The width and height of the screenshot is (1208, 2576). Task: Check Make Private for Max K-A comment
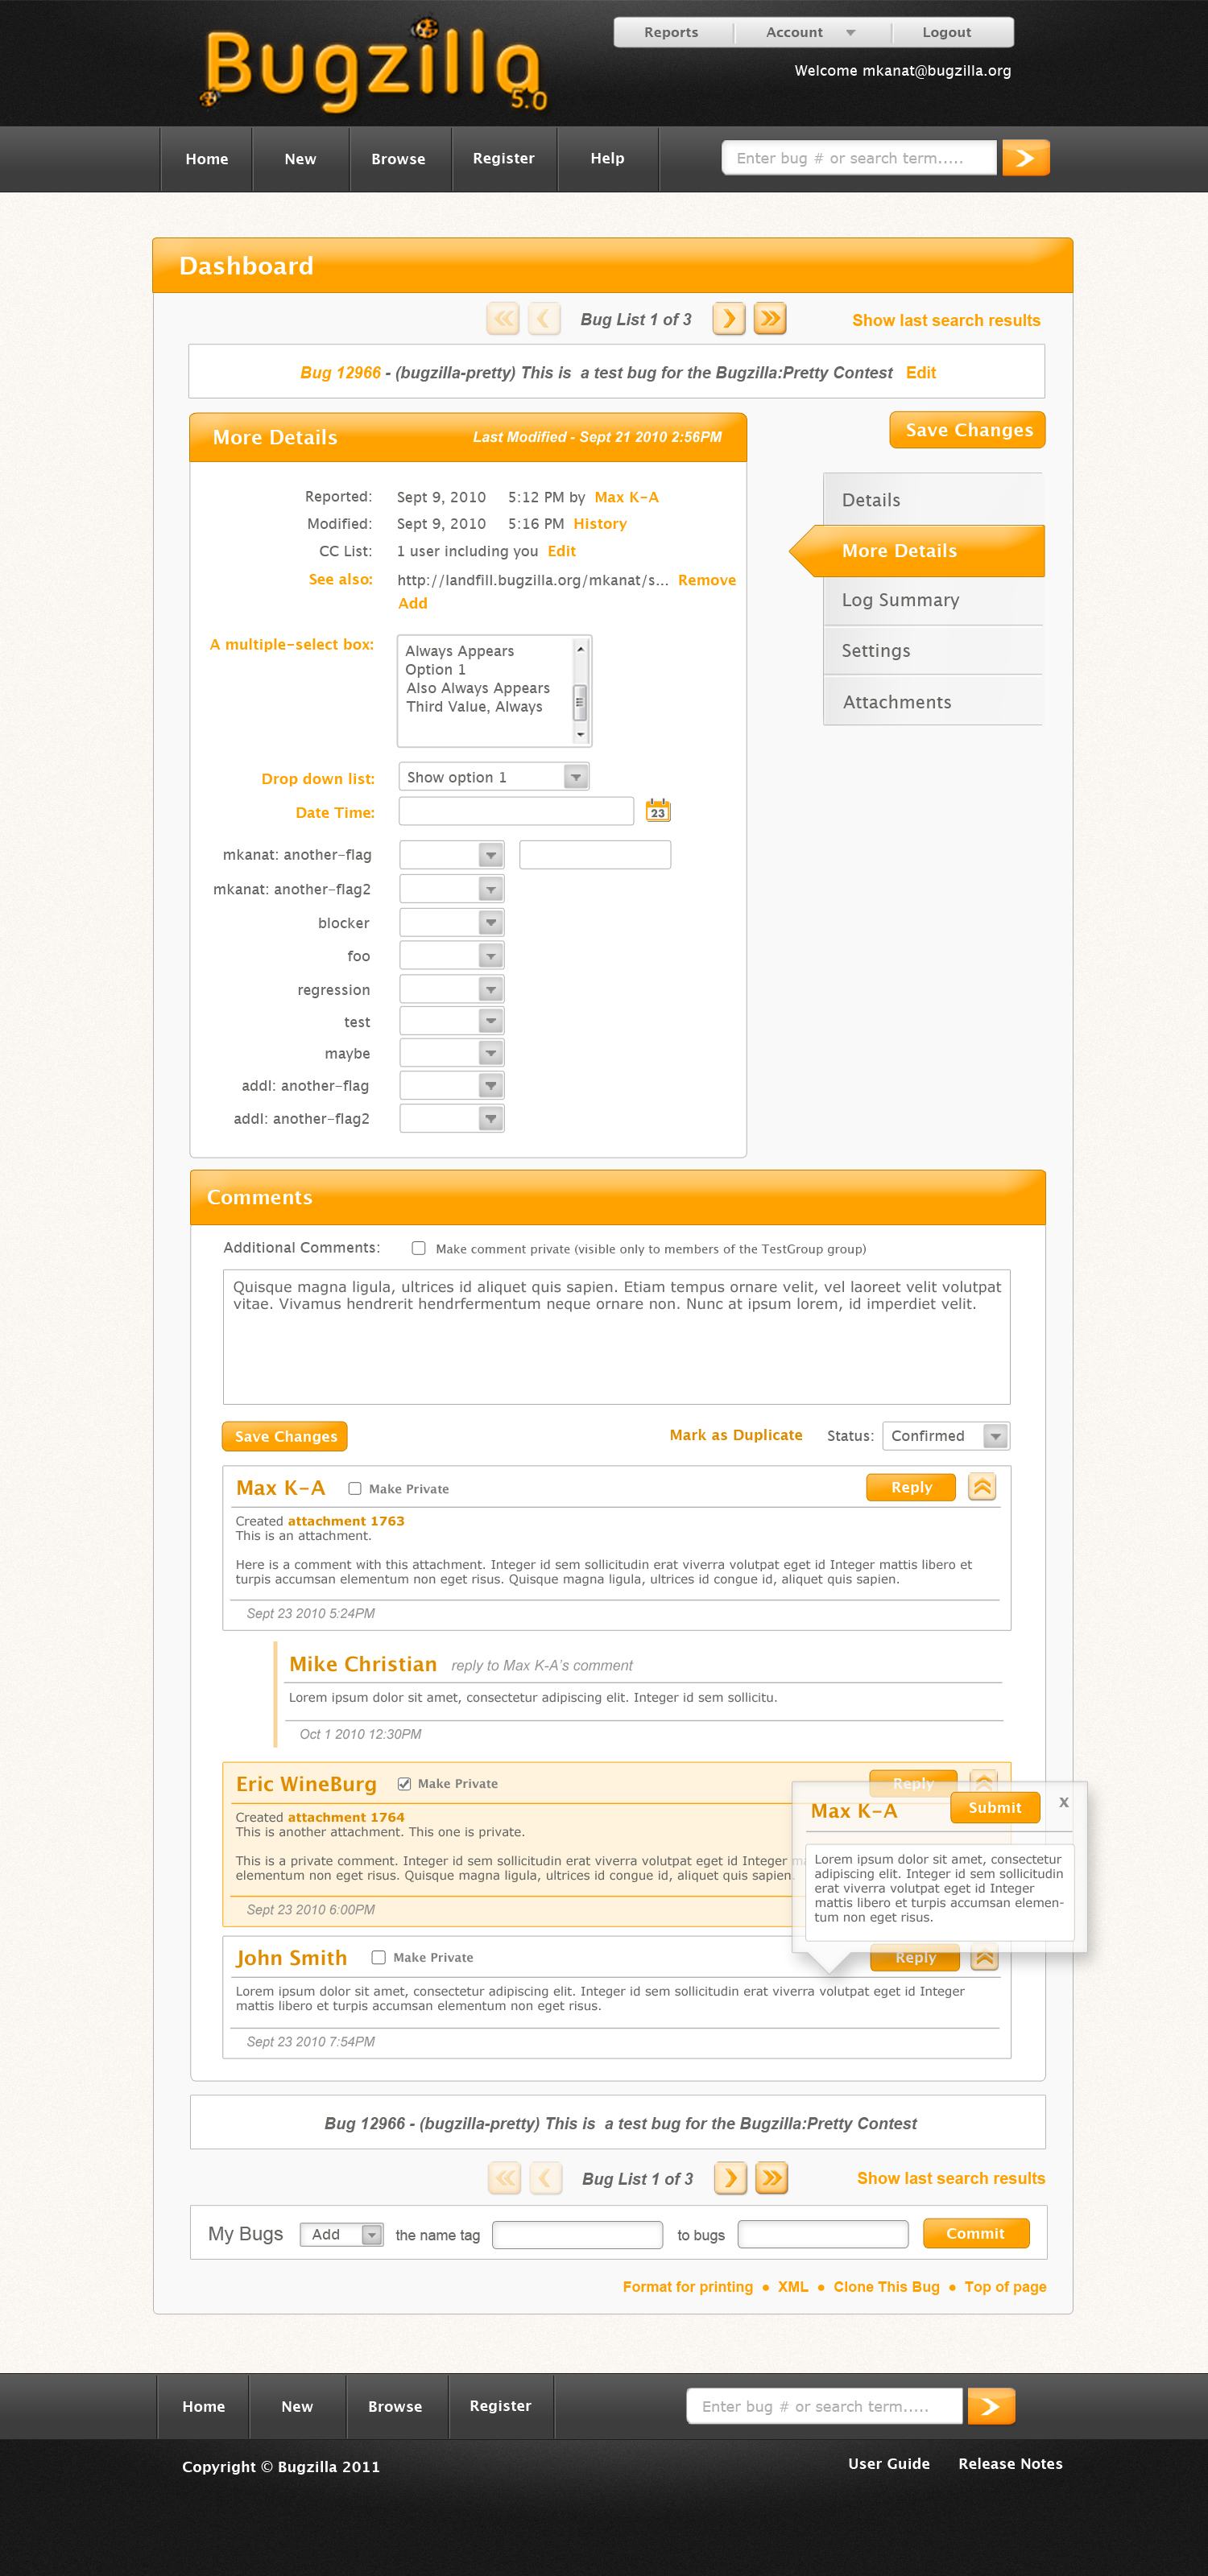click(x=354, y=1488)
